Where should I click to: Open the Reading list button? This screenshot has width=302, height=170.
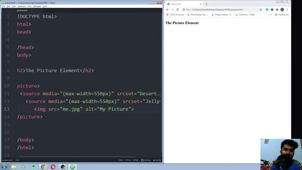coord(282,15)
